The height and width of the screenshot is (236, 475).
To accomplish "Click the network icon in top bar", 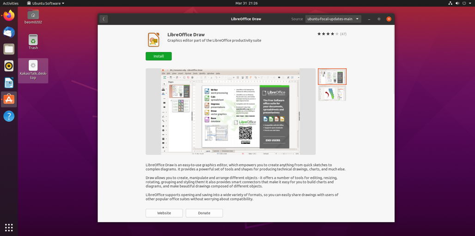I will tap(450, 3).
